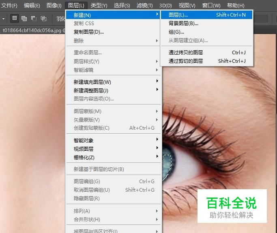Click the 取消图层编组(U) entry
277x233 pixels.
pos(113,190)
